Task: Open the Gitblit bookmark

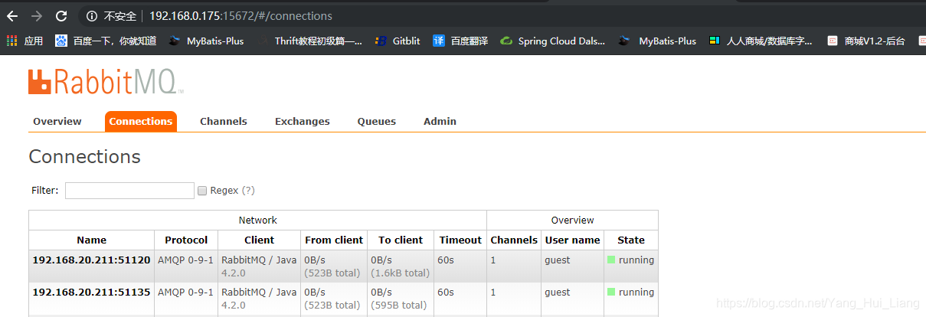Action: pos(398,41)
